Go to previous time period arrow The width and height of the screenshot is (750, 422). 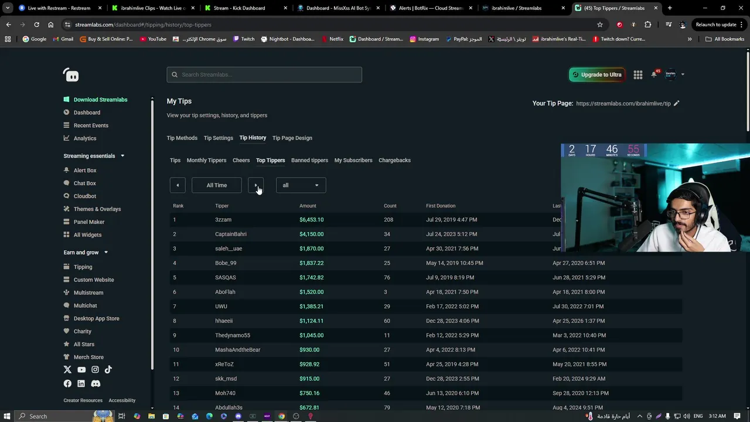[x=178, y=185]
